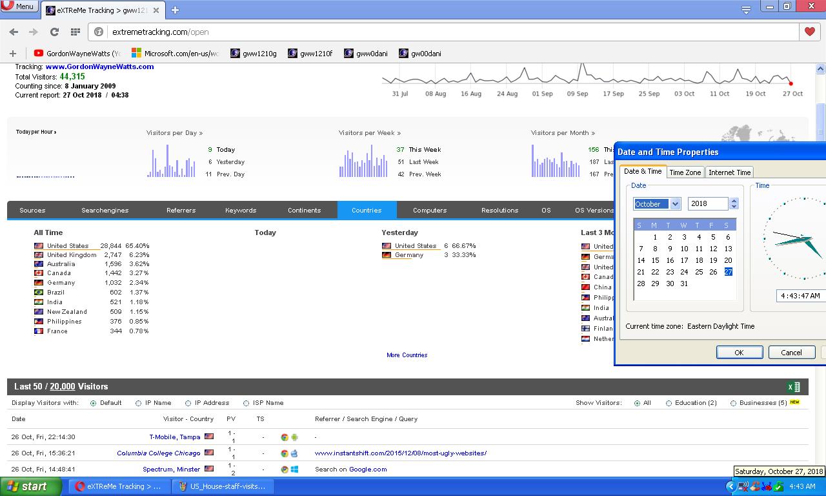Select ISP Name display option
The height and width of the screenshot is (496, 826).
247,403
